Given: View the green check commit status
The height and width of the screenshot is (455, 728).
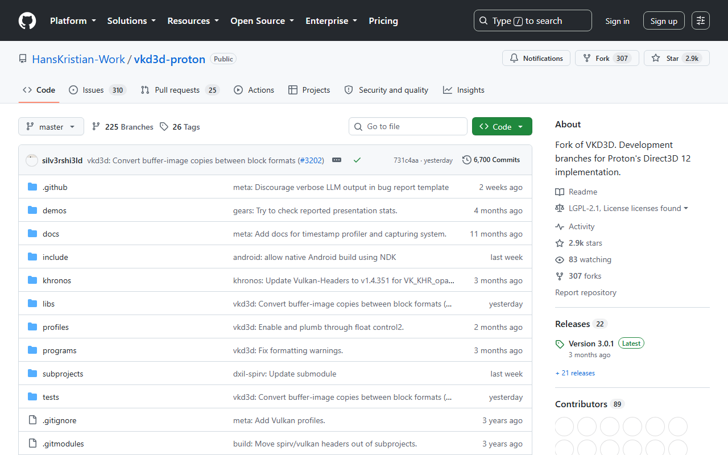Looking at the screenshot, I should click(x=357, y=160).
